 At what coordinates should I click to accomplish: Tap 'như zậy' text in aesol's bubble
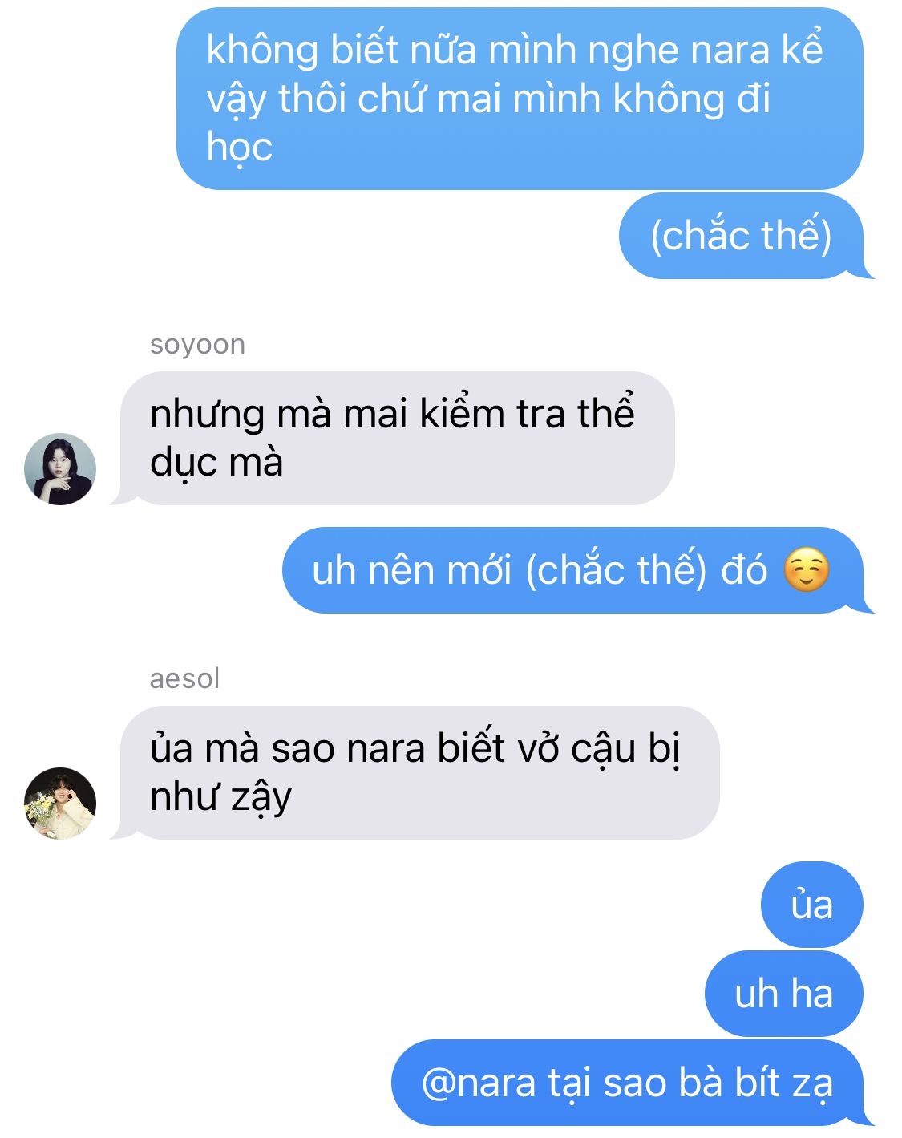(220, 797)
